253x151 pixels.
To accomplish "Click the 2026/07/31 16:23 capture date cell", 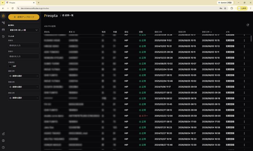I will (x=163, y=127).
